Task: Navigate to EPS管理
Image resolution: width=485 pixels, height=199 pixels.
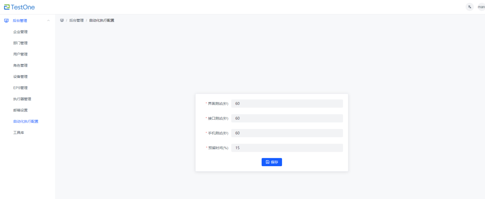Action: click(x=20, y=88)
